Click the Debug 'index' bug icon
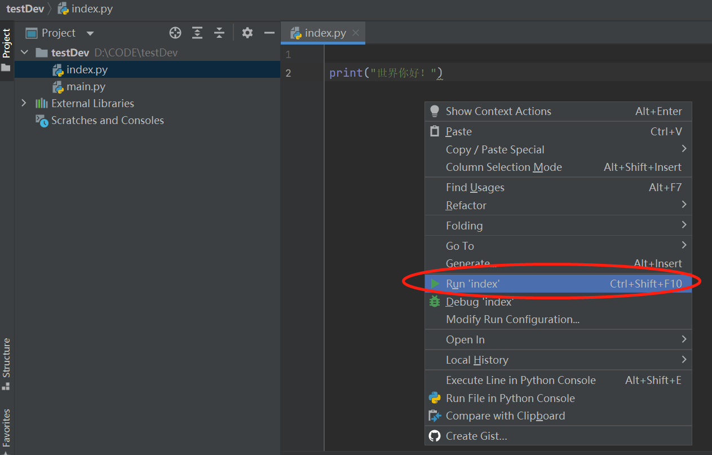 coord(435,302)
